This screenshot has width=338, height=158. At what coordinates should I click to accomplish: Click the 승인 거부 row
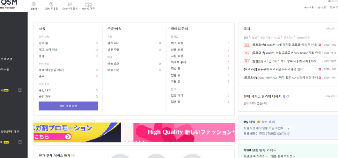(x=68, y=97)
